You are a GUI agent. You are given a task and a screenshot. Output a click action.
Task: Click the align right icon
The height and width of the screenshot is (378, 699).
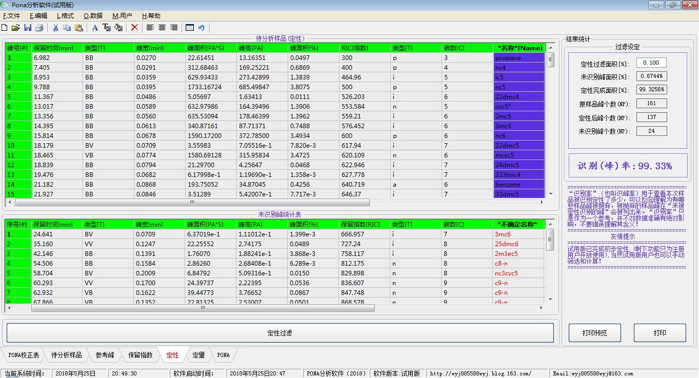tap(174, 28)
